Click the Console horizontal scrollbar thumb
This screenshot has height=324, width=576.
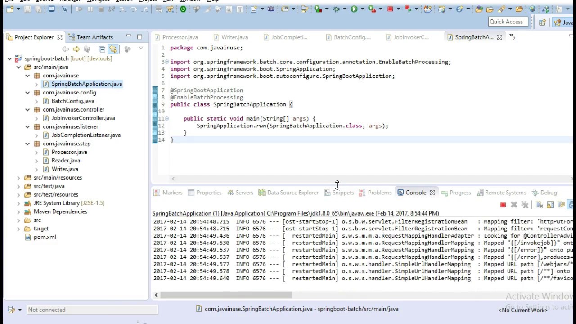click(x=226, y=295)
